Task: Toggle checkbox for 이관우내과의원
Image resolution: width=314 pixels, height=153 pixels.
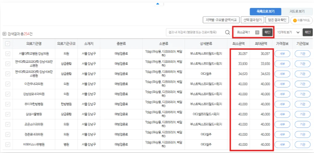Action: tap(8, 84)
